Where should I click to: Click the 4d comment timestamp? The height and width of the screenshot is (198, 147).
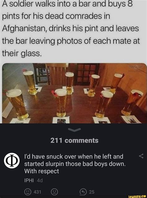[x=40, y=181]
